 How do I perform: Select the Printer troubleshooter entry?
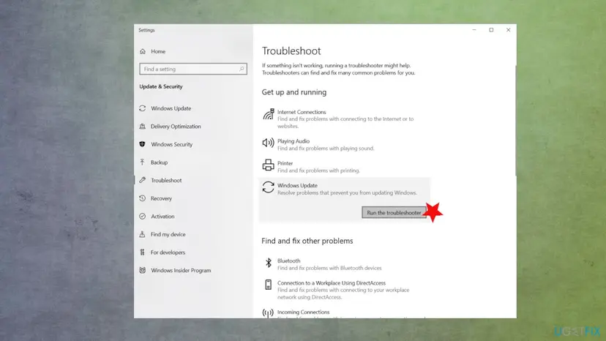pos(344,167)
